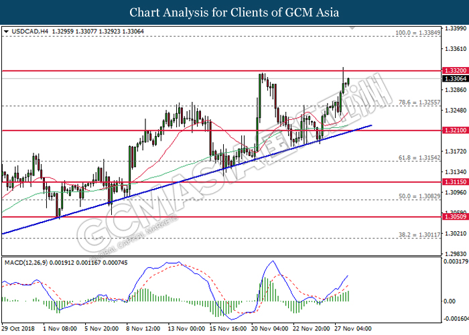Click the 1.30509 red level label

[x=455, y=216]
